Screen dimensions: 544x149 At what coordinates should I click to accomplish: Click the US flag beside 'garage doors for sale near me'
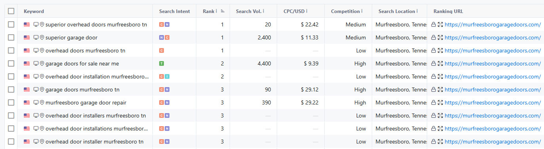pos(27,63)
